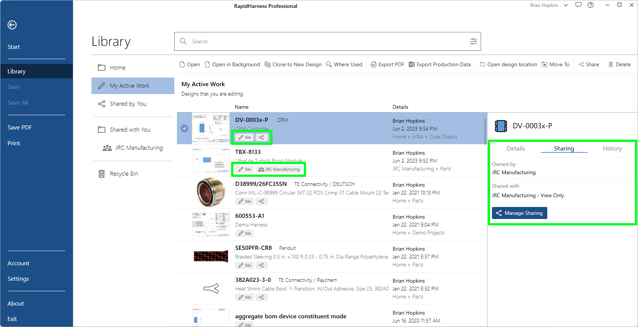
Task: Go to Start in the sidebar
Action: [14, 47]
